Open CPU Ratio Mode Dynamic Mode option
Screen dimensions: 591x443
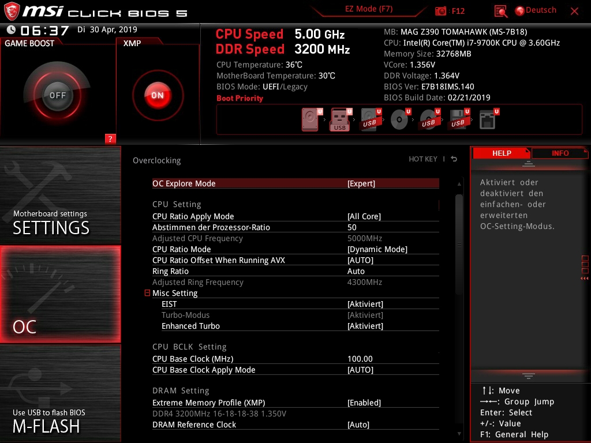click(x=295, y=249)
